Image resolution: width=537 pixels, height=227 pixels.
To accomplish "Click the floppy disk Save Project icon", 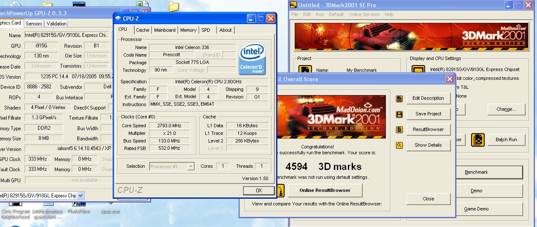I will [399, 115].
